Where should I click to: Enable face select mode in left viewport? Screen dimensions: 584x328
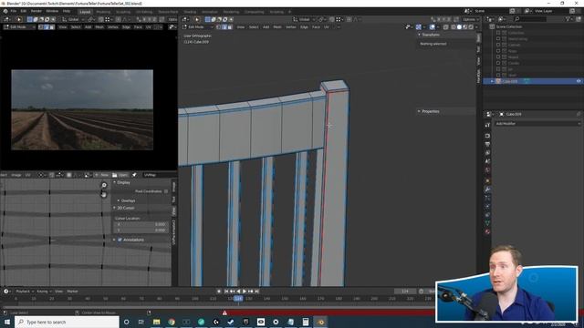[52, 27]
